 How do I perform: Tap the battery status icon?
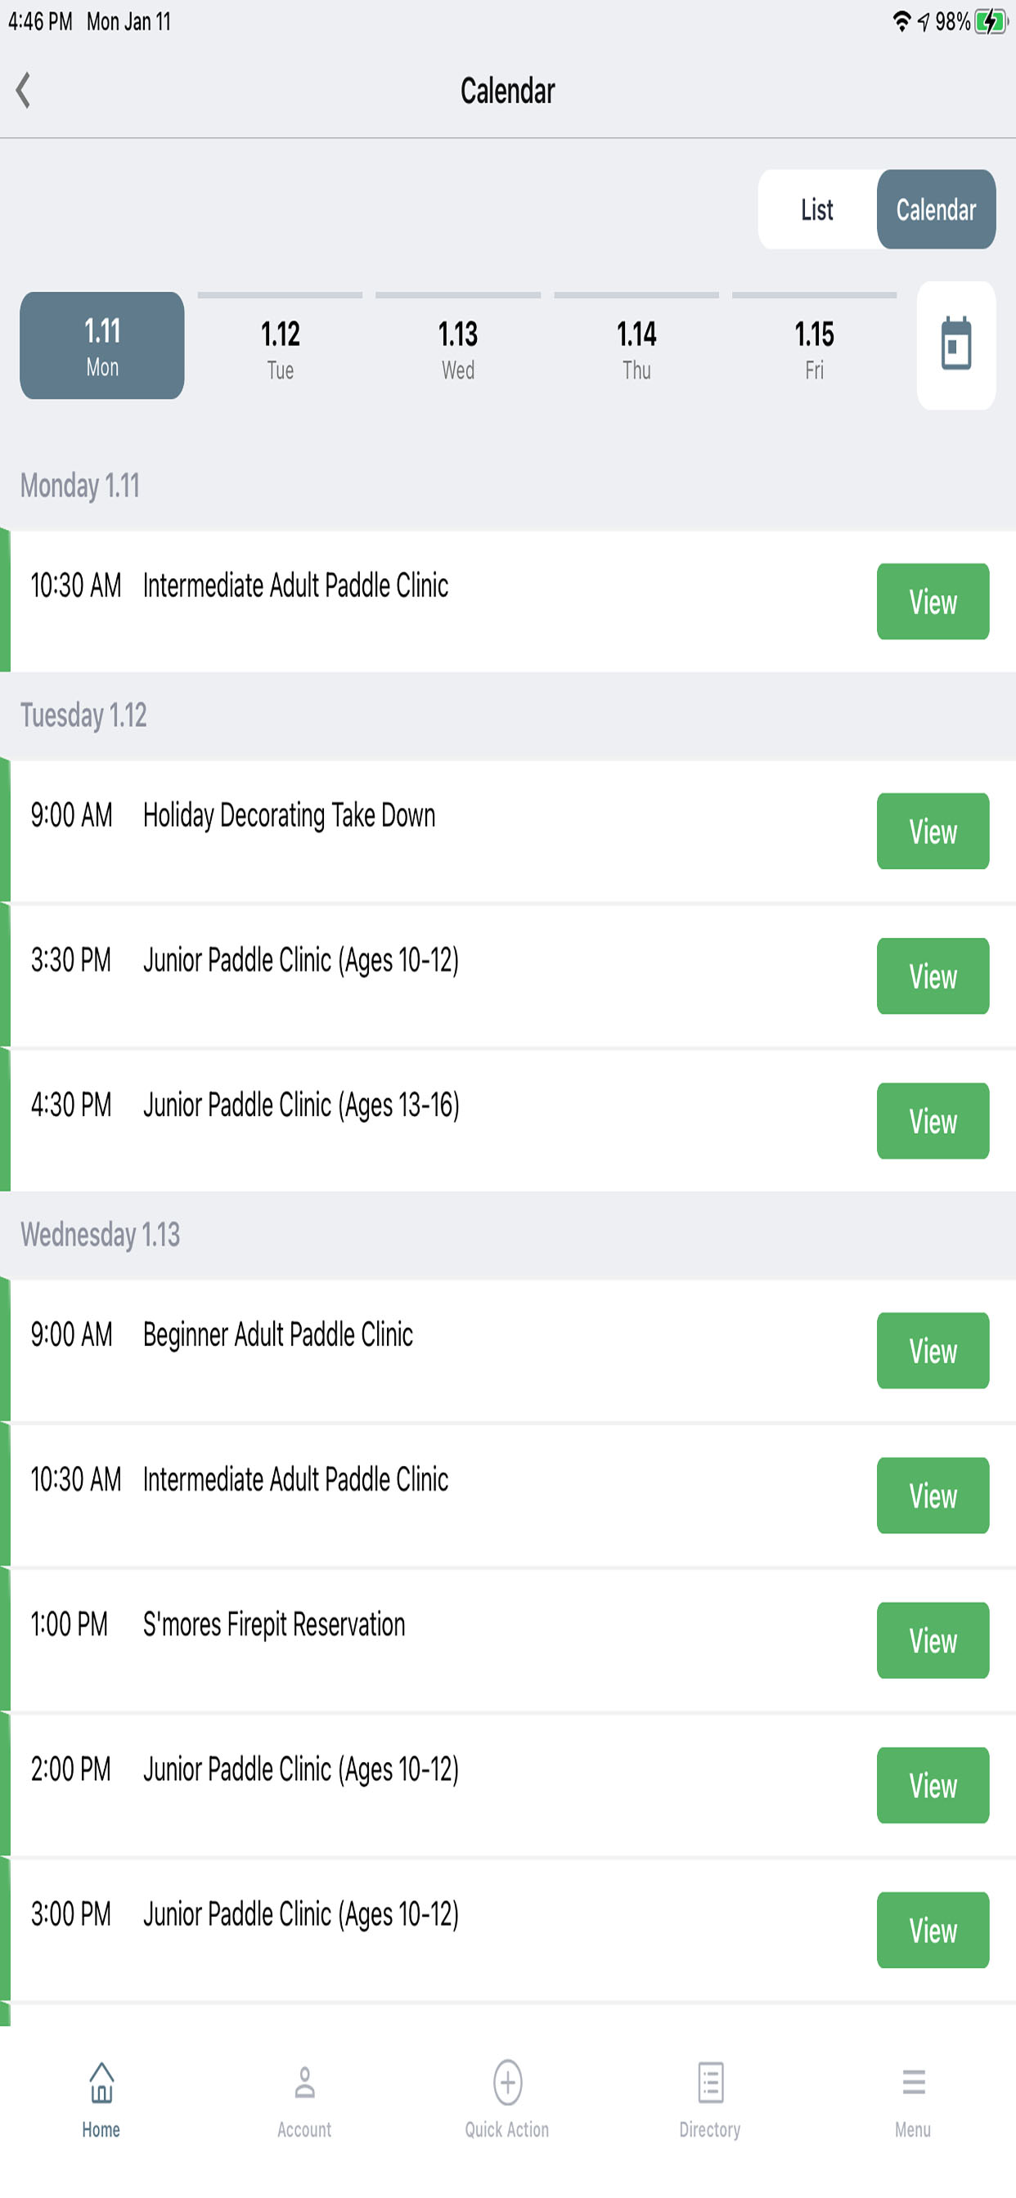pyautogui.click(x=991, y=21)
